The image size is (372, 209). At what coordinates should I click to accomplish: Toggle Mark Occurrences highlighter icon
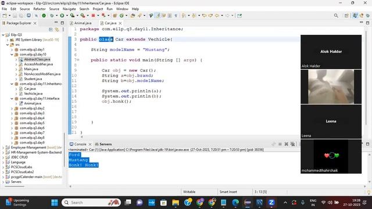(158, 16)
